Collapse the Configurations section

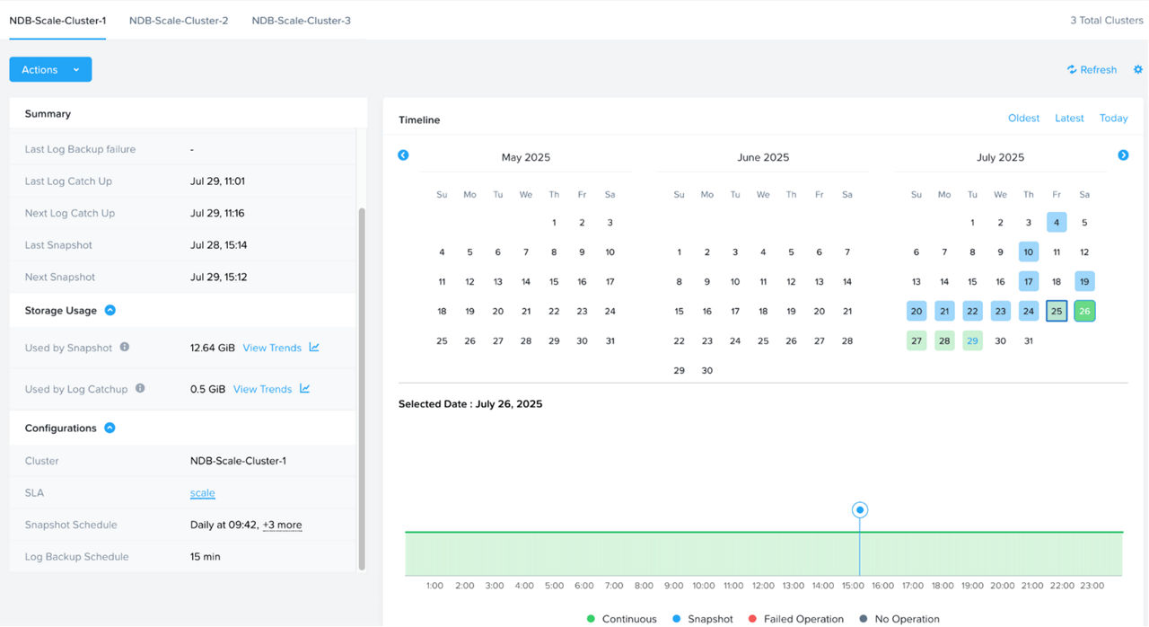[110, 428]
